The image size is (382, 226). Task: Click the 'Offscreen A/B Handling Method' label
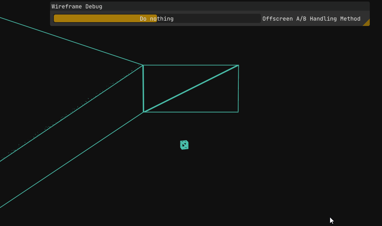coord(311,19)
